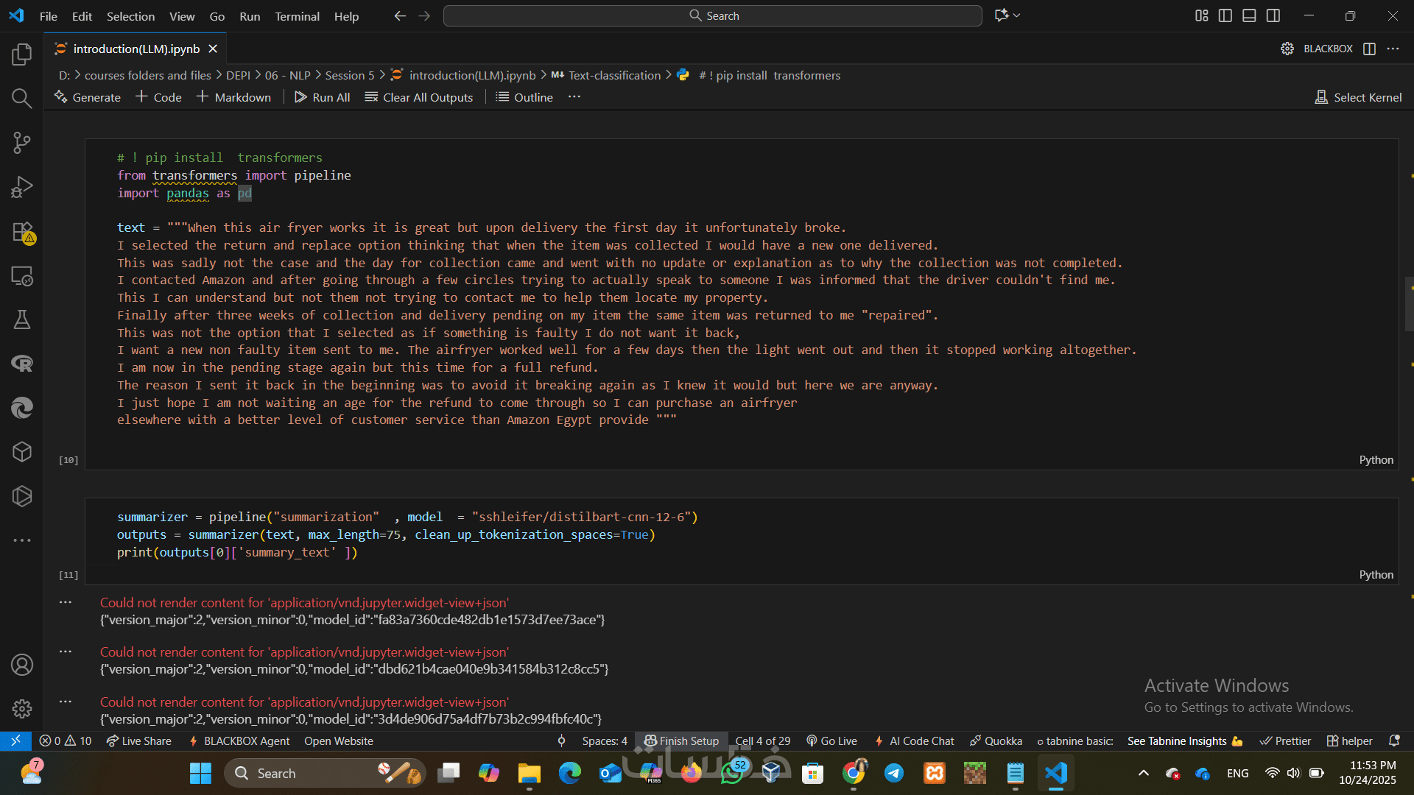Screen dimensions: 1414x795
Task: Open the Testing flask icon
Action: [22, 319]
